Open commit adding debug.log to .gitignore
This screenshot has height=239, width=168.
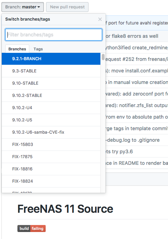[133, 140]
